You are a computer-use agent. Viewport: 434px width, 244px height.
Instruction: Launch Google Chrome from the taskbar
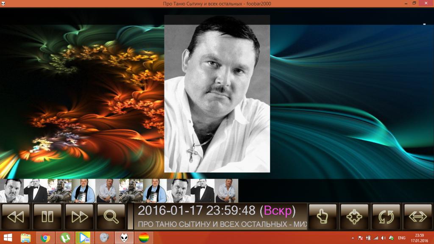pos(45,238)
